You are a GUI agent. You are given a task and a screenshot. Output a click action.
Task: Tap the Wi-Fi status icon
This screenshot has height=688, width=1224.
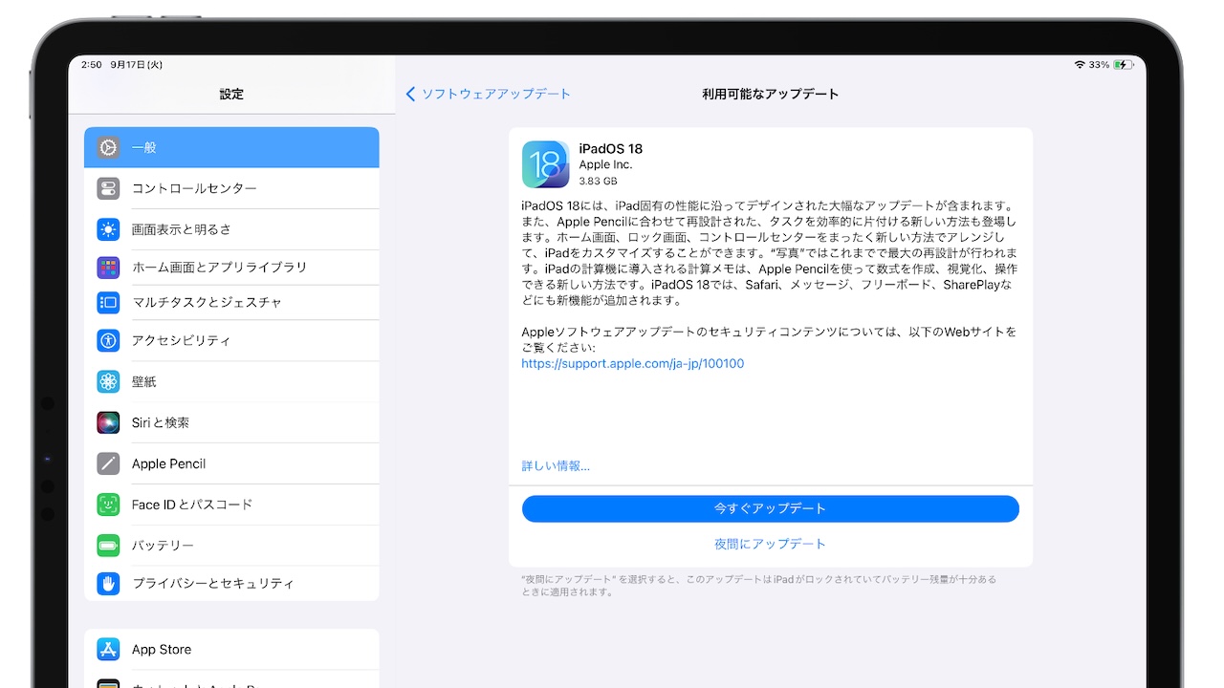click(1080, 65)
